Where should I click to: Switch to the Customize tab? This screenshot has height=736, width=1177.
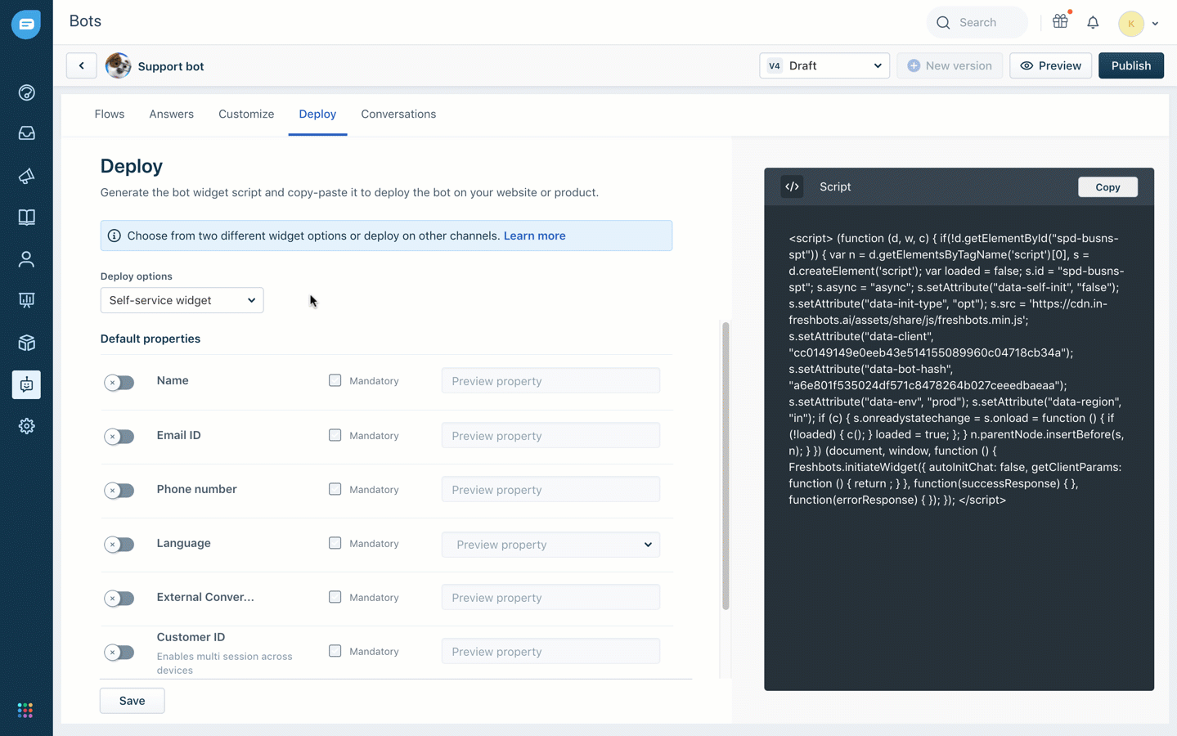click(x=246, y=114)
